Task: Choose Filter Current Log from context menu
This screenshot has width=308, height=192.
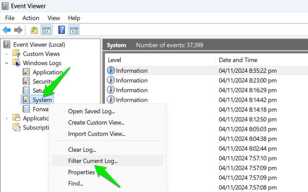Action: (x=107, y=161)
